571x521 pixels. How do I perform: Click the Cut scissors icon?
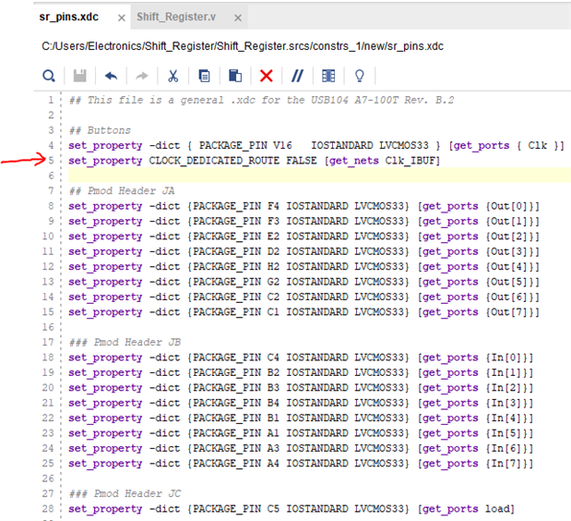click(x=172, y=76)
